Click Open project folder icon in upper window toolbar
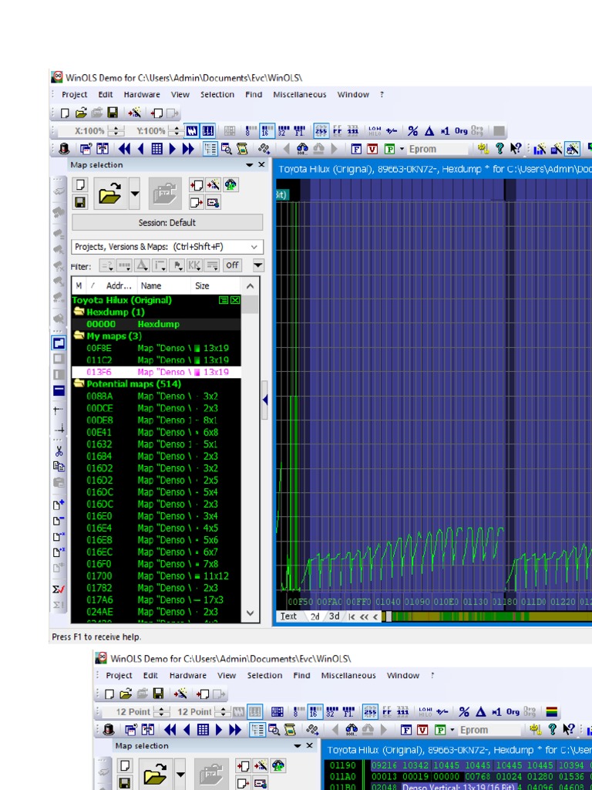The height and width of the screenshot is (790, 592). point(80,113)
